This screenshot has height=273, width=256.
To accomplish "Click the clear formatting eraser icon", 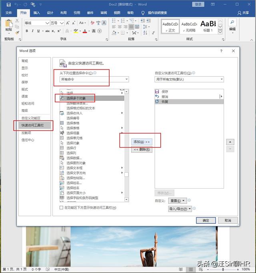I will (x=92, y=23).
